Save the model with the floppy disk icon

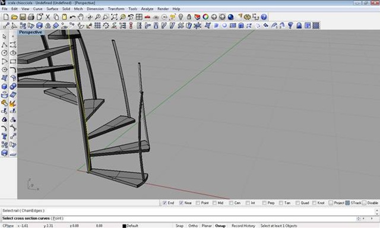tap(23, 17)
